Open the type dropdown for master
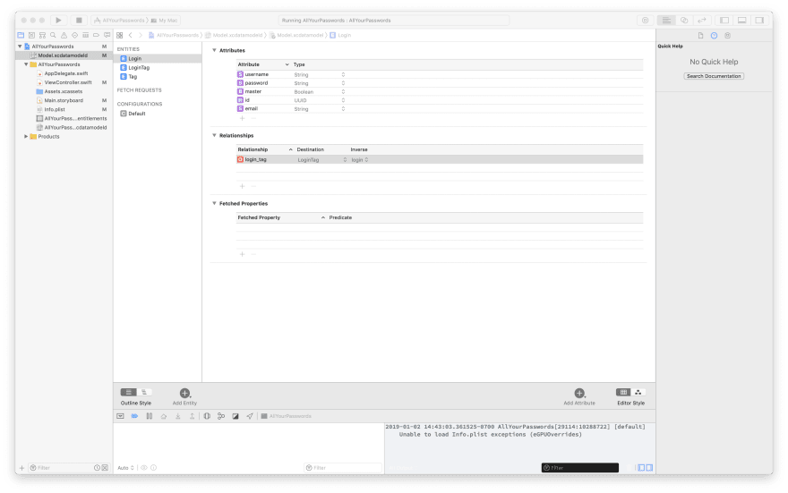 tap(343, 91)
